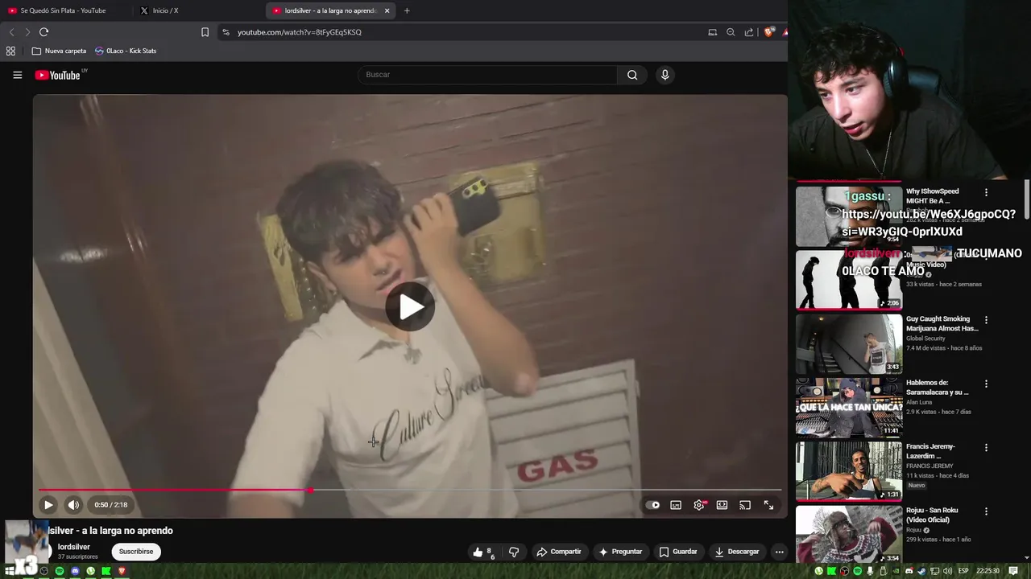Open options for Hablemos de: Saramalacara

[986, 384]
